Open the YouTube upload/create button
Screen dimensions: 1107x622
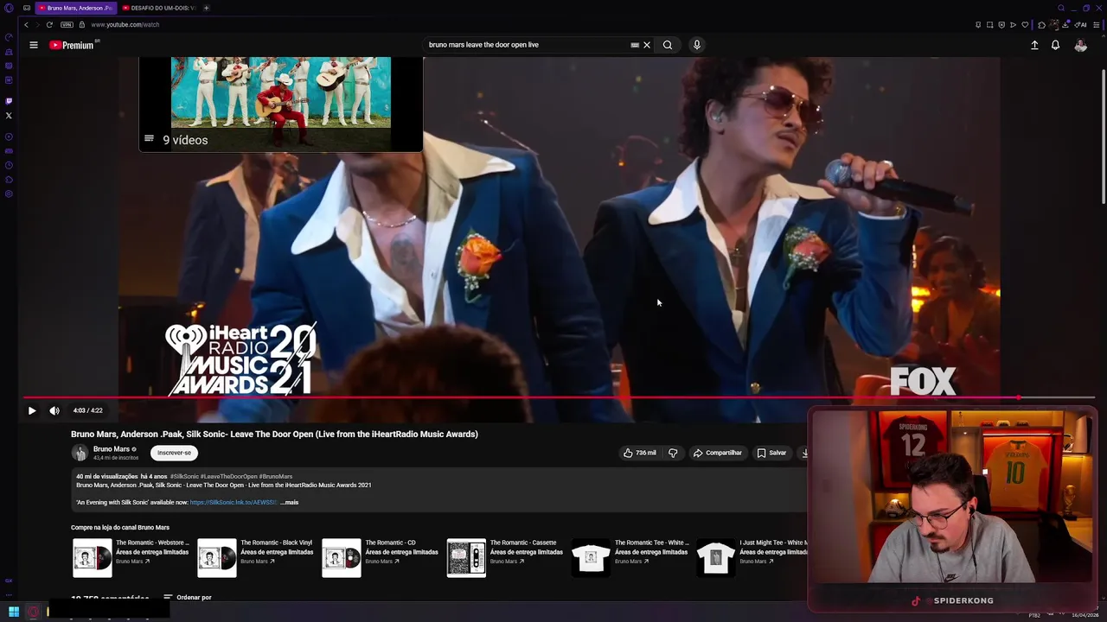(x=1034, y=45)
